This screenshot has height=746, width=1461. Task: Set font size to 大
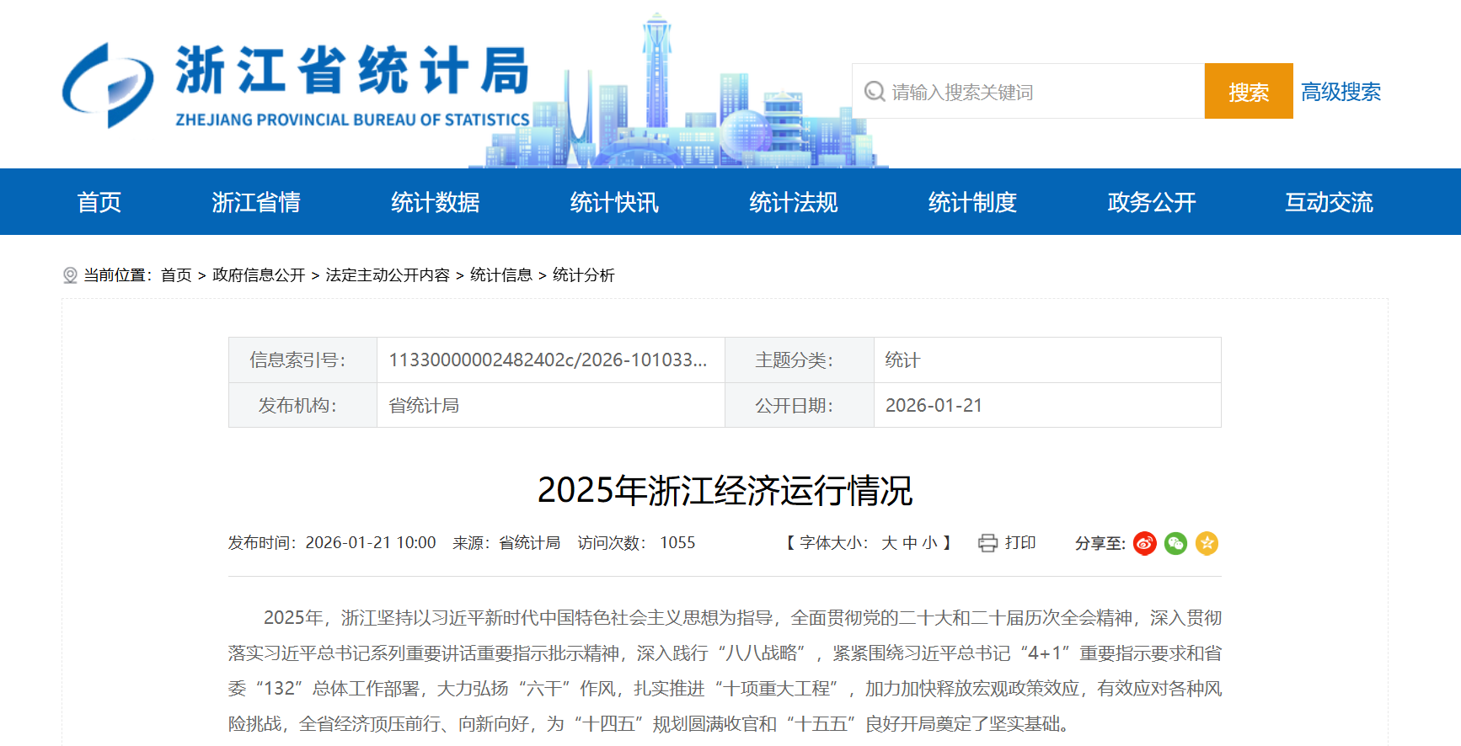point(889,543)
